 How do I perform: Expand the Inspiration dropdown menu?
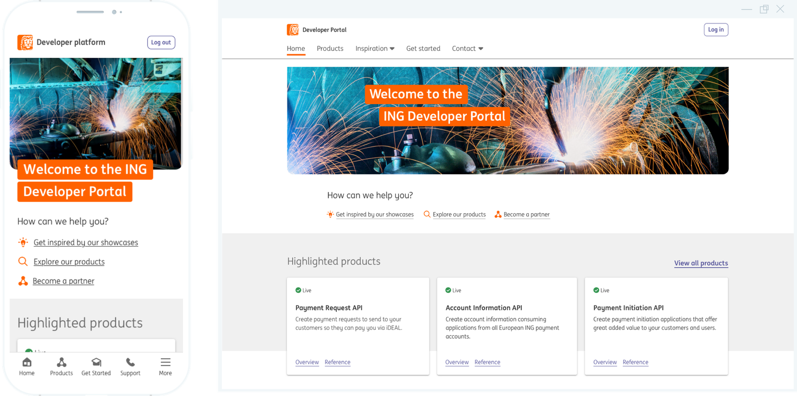[x=375, y=48]
